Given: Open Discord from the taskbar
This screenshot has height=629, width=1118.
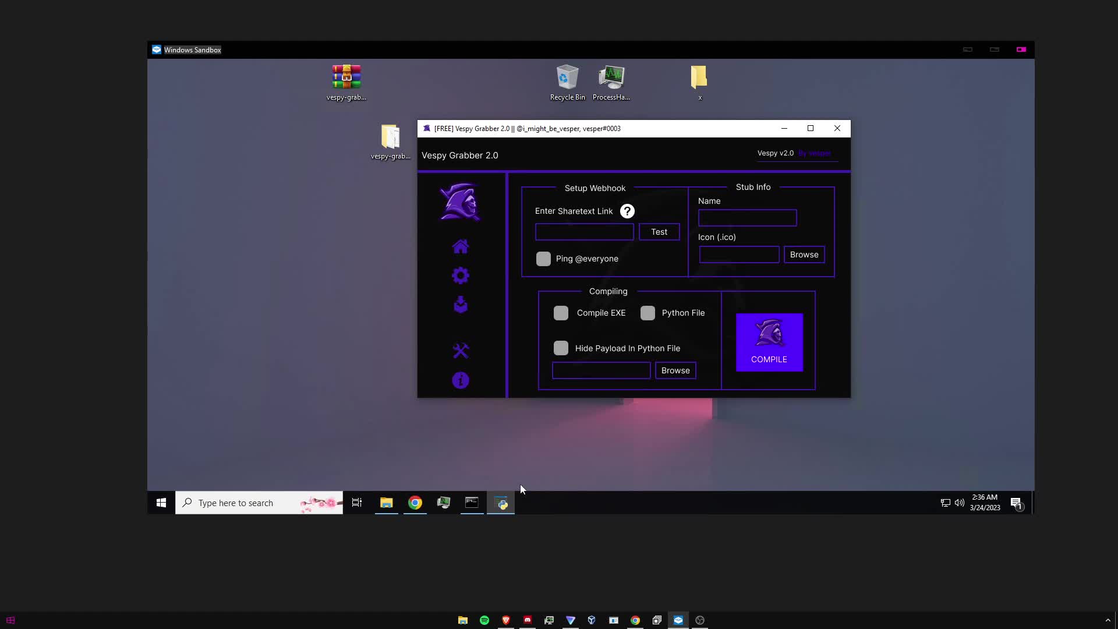Looking at the screenshot, I should [528, 620].
